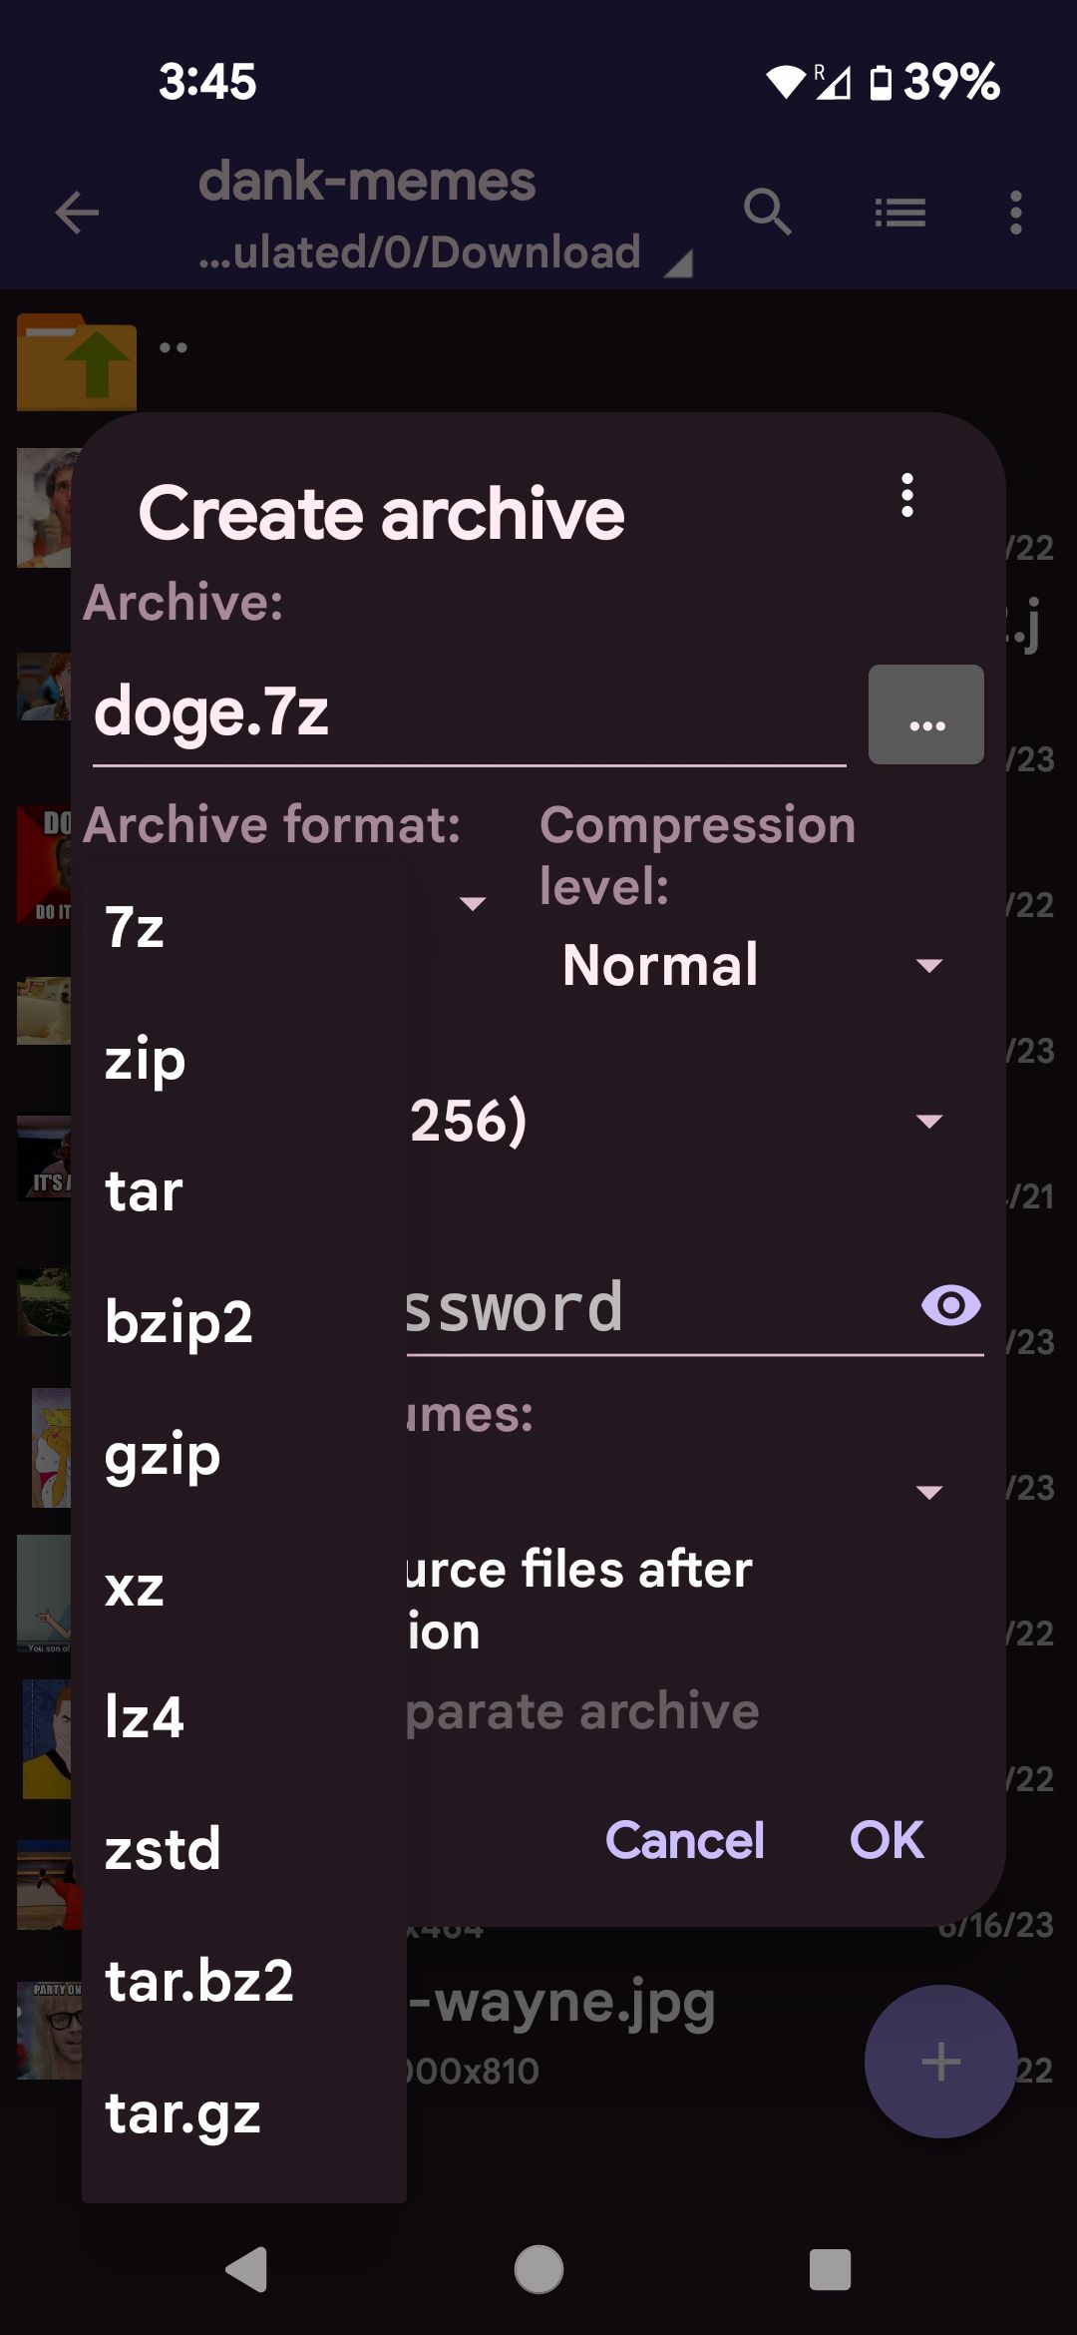The width and height of the screenshot is (1077, 2335).
Task: Open the search function
Action: click(768, 213)
